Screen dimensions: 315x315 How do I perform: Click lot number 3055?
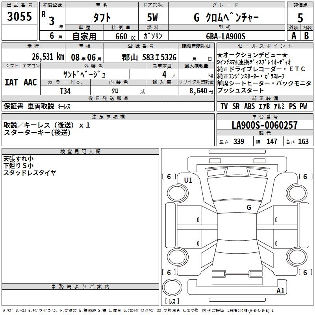point(19,16)
